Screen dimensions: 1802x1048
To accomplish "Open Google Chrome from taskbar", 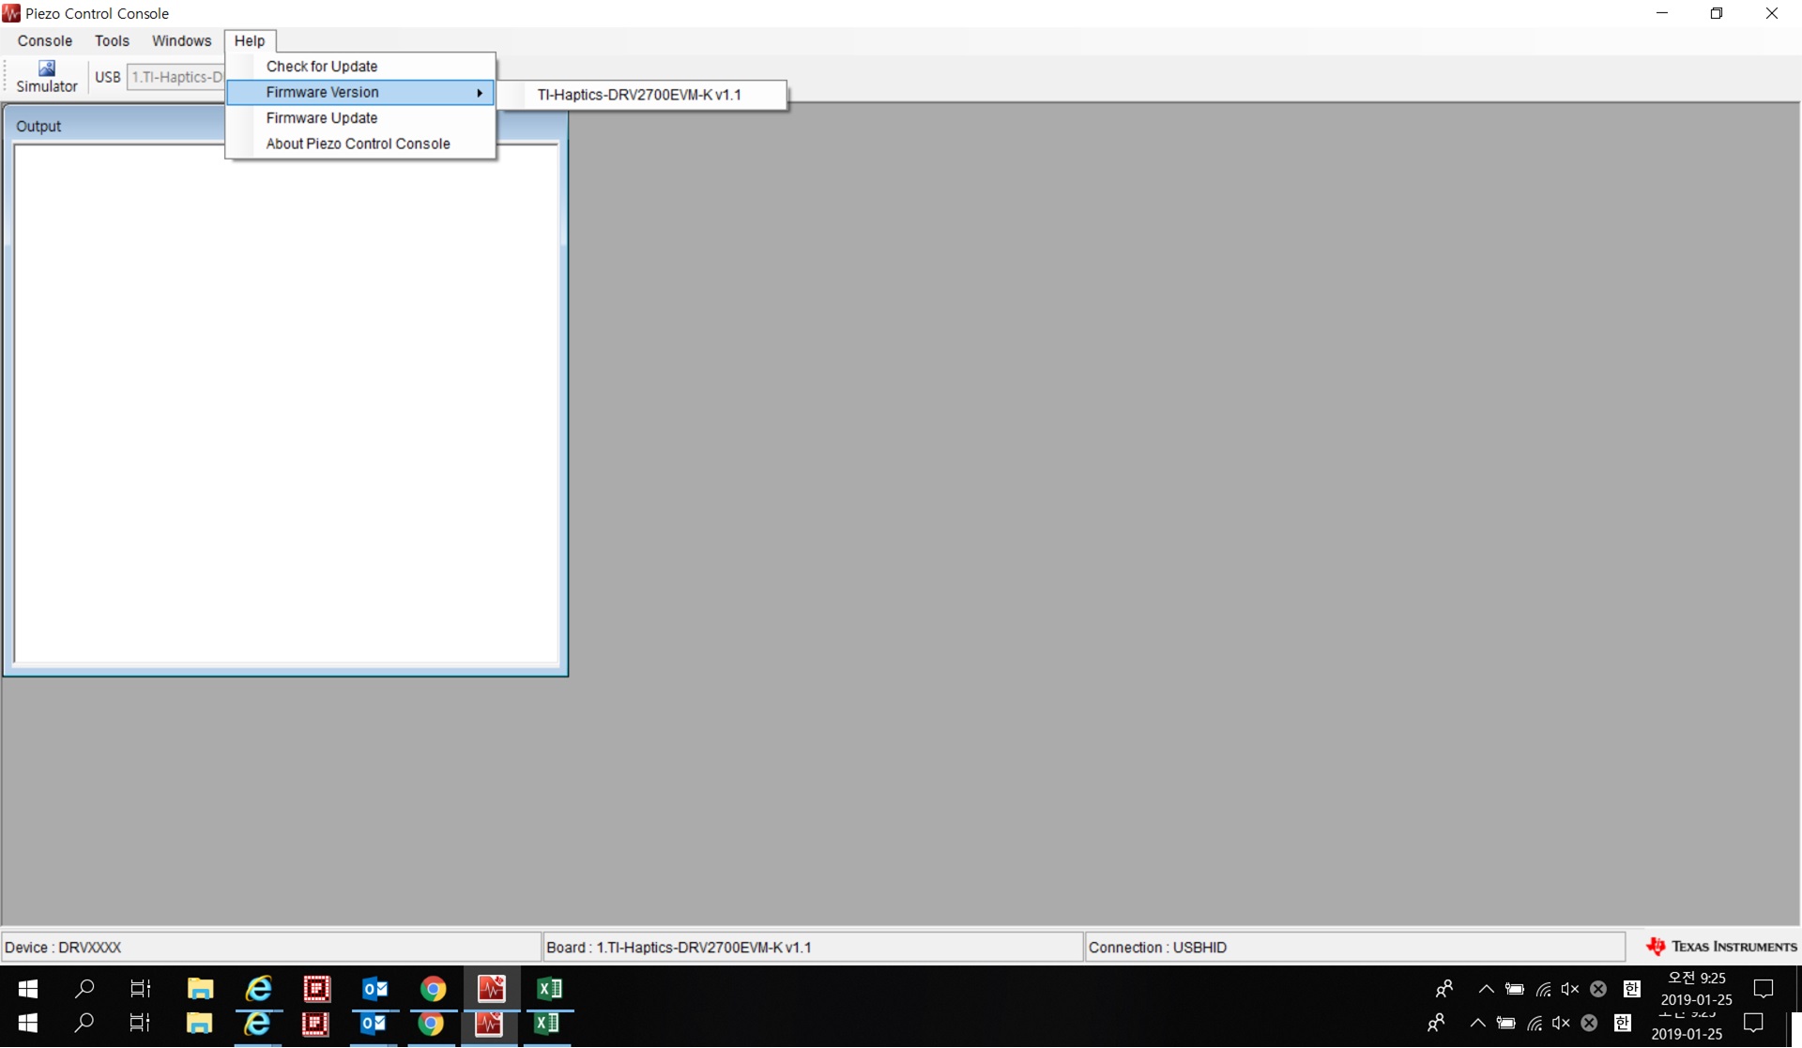I will (x=433, y=988).
